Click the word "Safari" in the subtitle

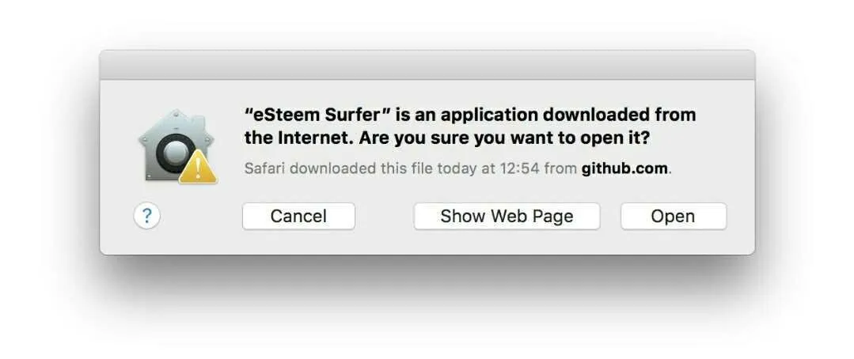(x=265, y=168)
